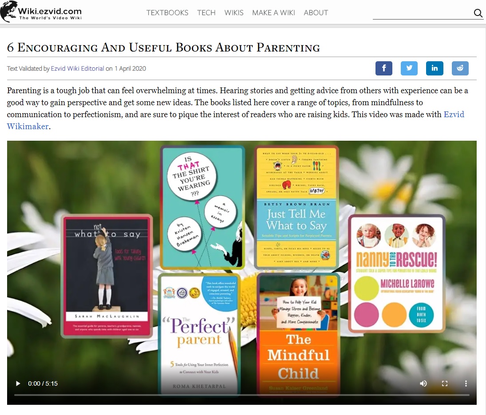Open the TECH menu item

[206, 13]
